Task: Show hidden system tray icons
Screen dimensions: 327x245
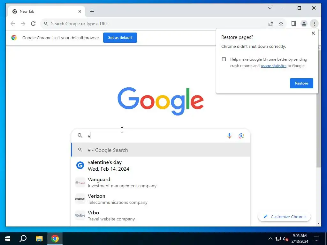Action: point(270,239)
